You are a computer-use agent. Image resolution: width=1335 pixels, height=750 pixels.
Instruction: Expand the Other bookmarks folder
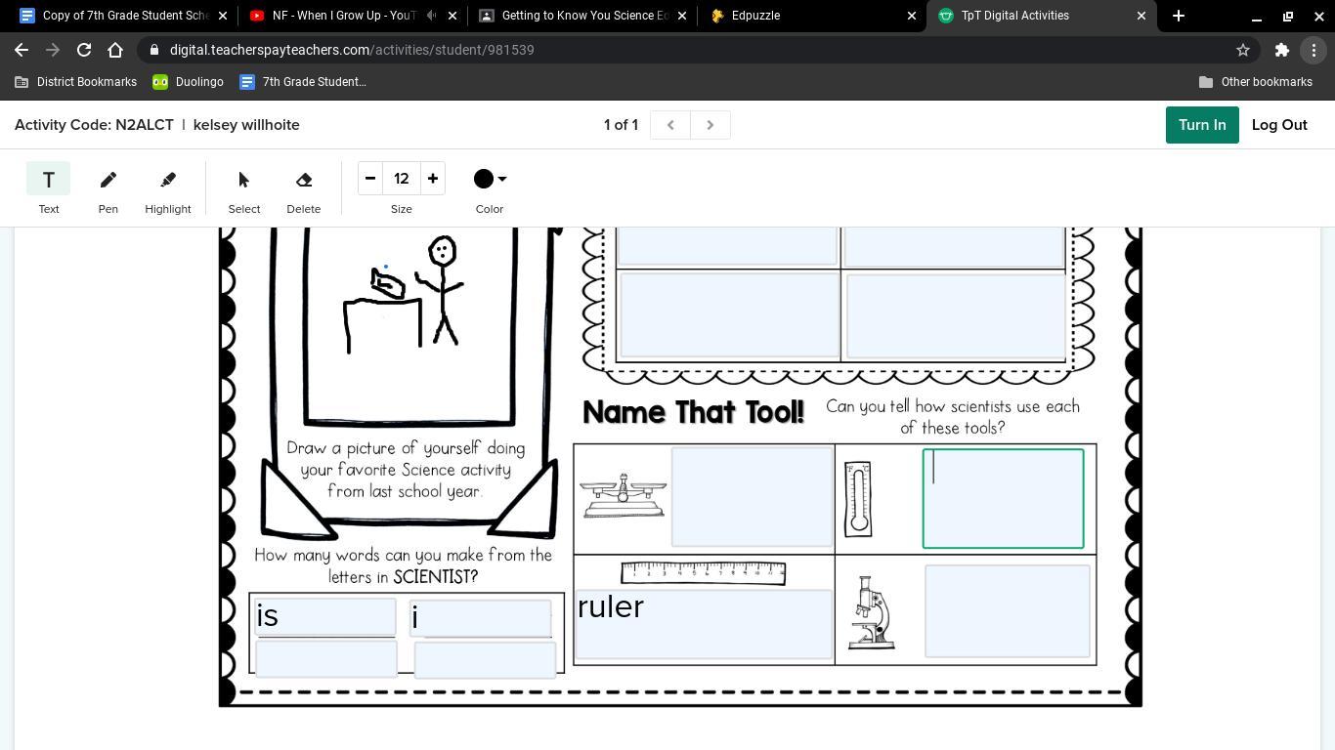[1255, 82]
